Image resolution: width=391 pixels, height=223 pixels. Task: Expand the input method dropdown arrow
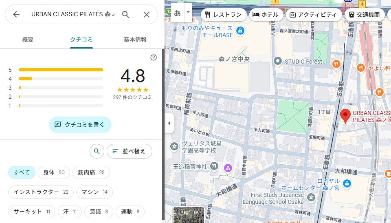coord(188,12)
